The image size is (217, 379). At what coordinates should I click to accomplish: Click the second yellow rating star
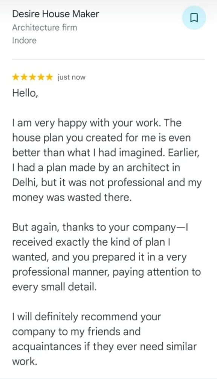[x=24, y=77]
